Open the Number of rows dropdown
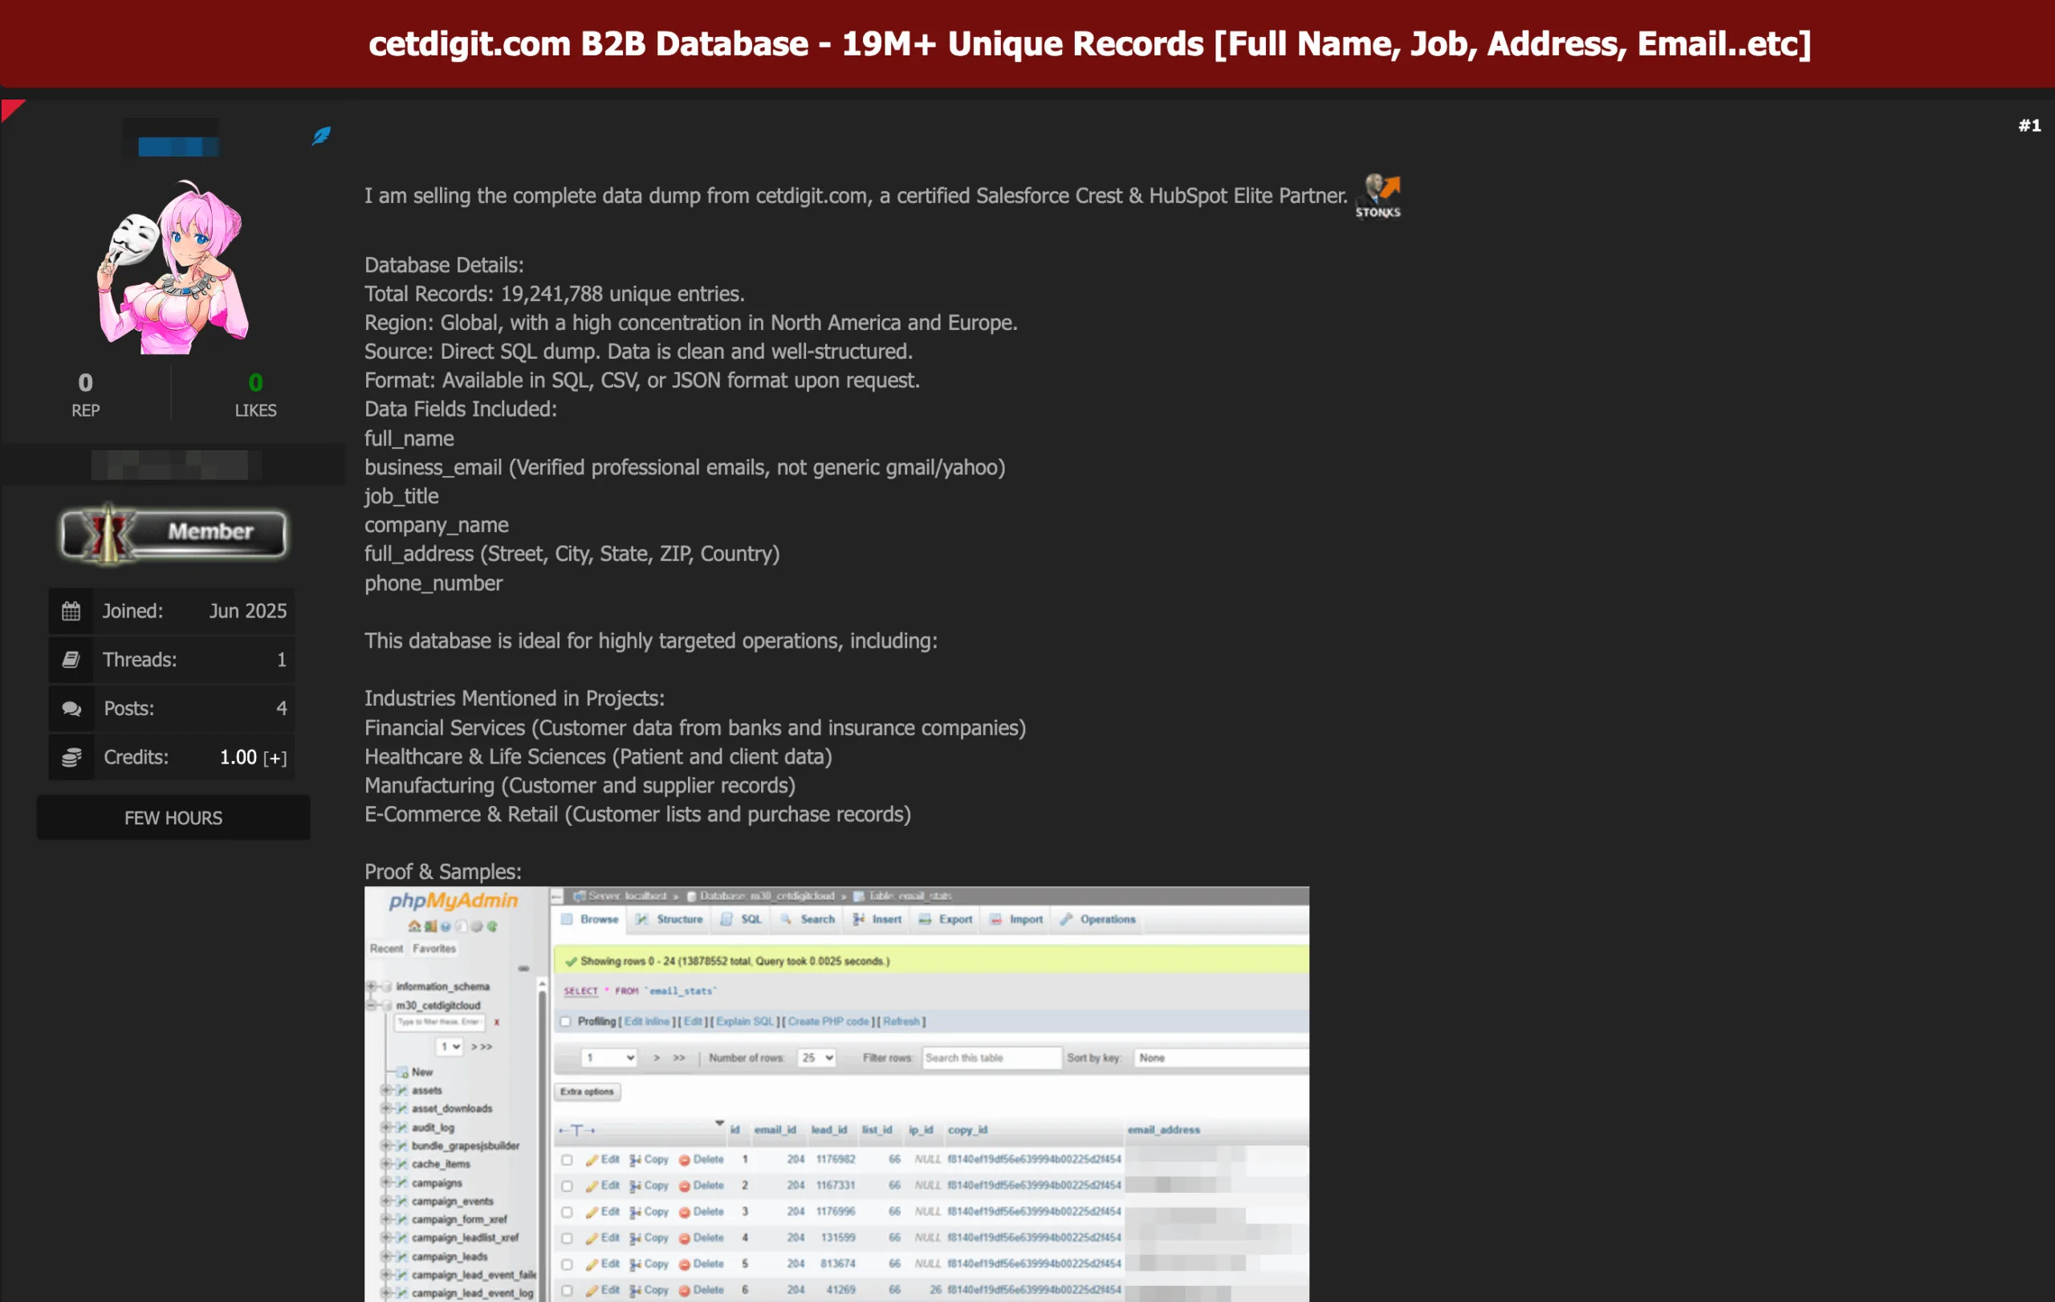The height and width of the screenshot is (1302, 2055). click(816, 1058)
